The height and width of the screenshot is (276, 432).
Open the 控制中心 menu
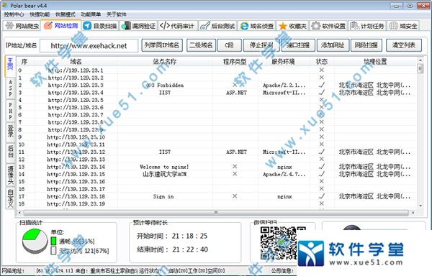pyautogui.click(x=14, y=14)
